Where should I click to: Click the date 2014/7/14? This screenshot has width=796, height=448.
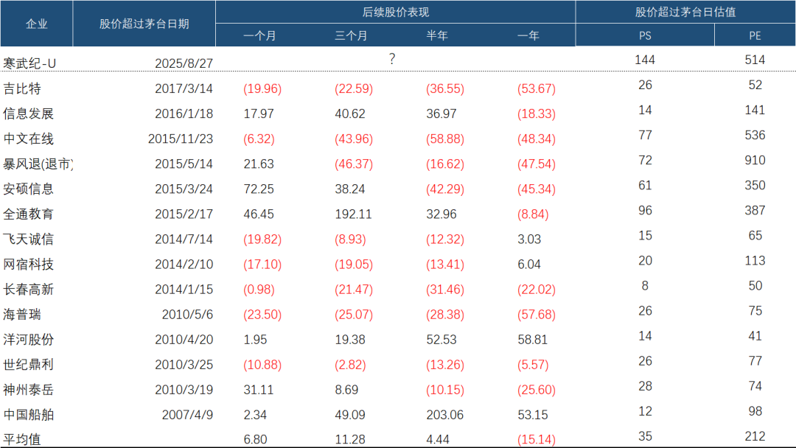coord(184,239)
